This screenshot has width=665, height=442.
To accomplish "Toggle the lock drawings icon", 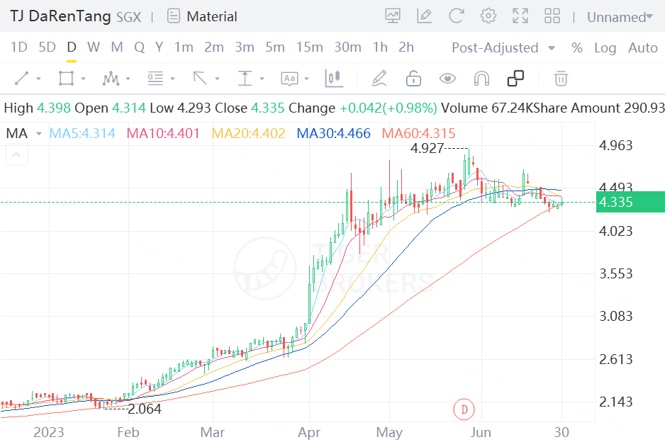I will tap(413, 79).
